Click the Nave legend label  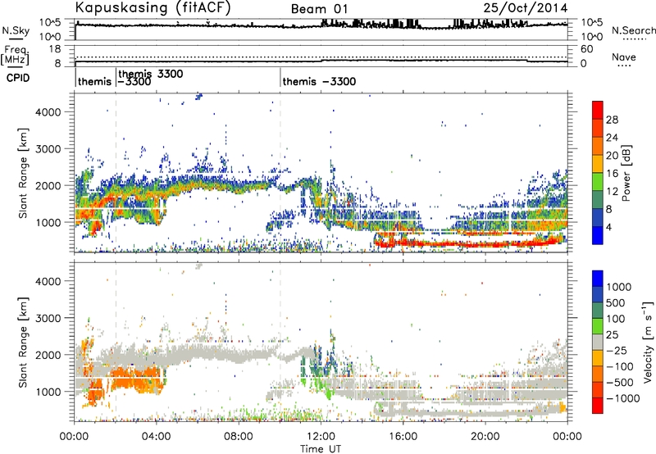[x=623, y=57]
